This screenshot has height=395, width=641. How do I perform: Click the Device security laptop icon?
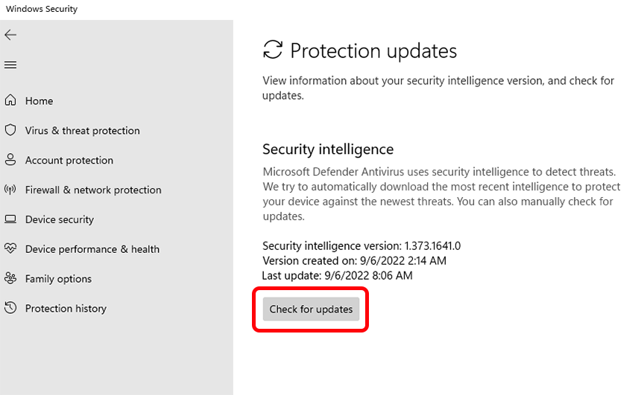[10, 219]
